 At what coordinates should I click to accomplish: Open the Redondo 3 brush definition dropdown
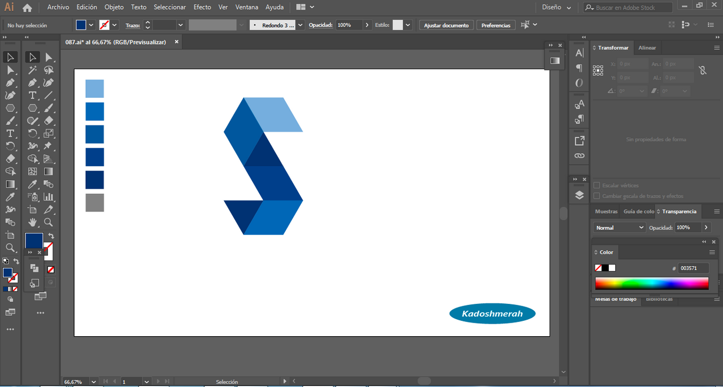coord(300,25)
